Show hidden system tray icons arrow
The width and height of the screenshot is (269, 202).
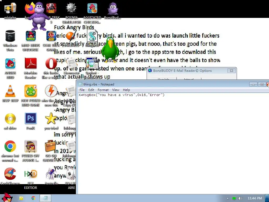coord(227,198)
